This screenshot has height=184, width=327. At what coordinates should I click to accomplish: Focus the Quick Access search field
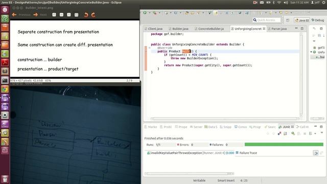(267, 20)
